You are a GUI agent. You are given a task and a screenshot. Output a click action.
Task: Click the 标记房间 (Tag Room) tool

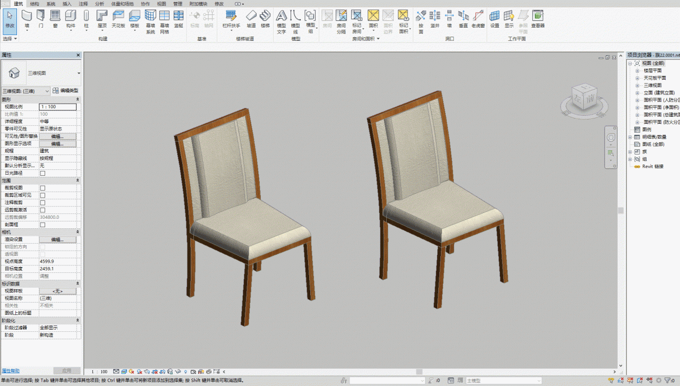coord(357,22)
